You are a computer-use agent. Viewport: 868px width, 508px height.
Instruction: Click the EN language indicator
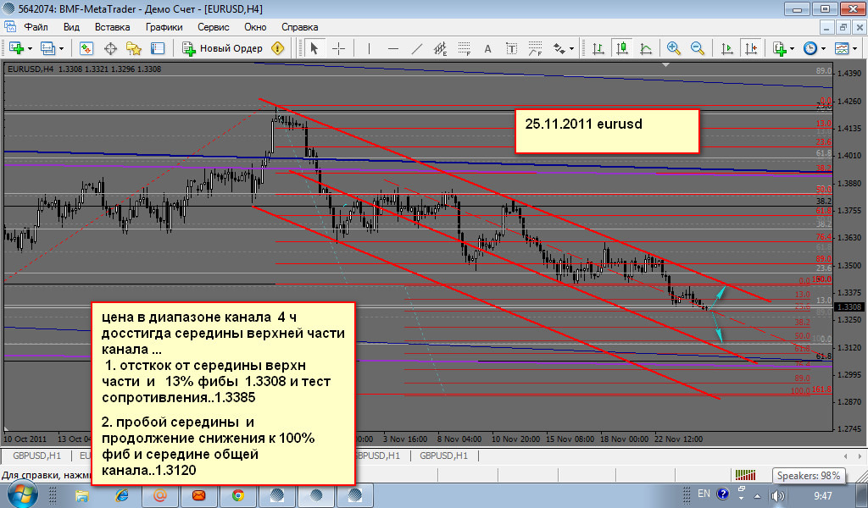click(x=704, y=494)
